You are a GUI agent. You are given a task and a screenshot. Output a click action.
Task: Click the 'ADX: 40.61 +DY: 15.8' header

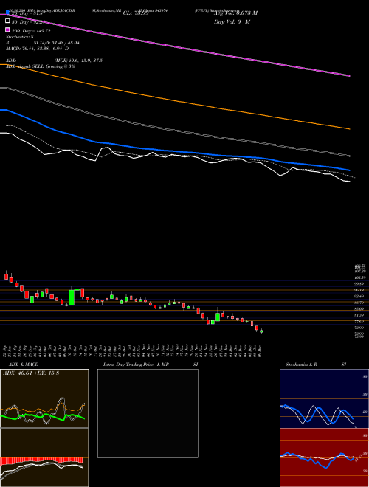(x=31, y=373)
